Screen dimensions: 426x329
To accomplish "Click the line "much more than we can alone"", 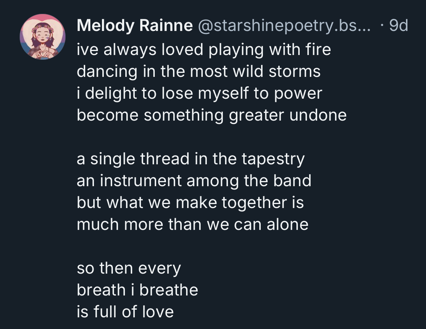I will click(x=193, y=224).
